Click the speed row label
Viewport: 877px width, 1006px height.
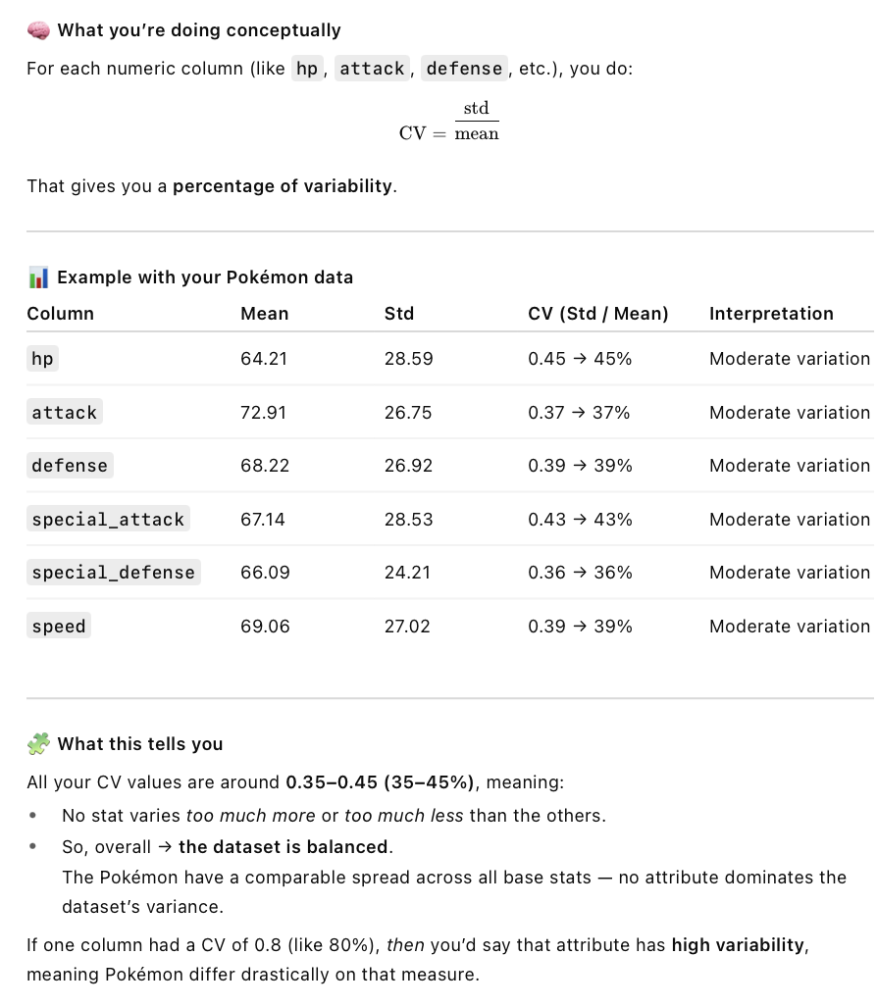coord(59,626)
